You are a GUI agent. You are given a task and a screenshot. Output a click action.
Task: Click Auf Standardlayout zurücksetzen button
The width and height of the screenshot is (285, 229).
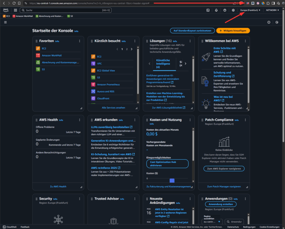[192, 31]
